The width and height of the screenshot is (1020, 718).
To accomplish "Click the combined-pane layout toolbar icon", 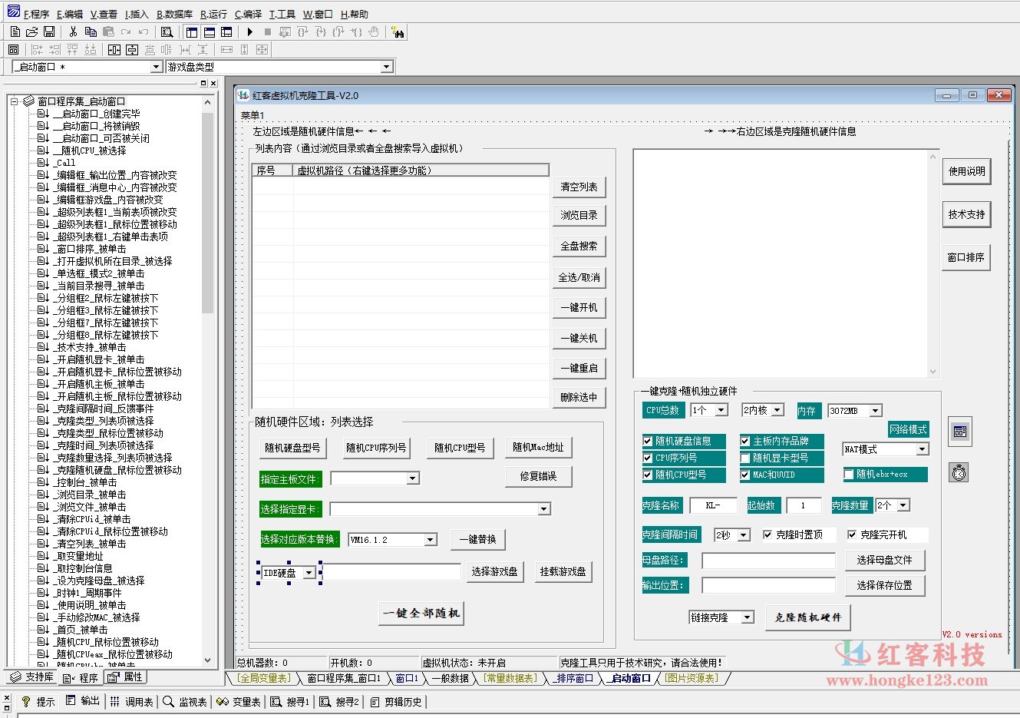I will click(226, 32).
